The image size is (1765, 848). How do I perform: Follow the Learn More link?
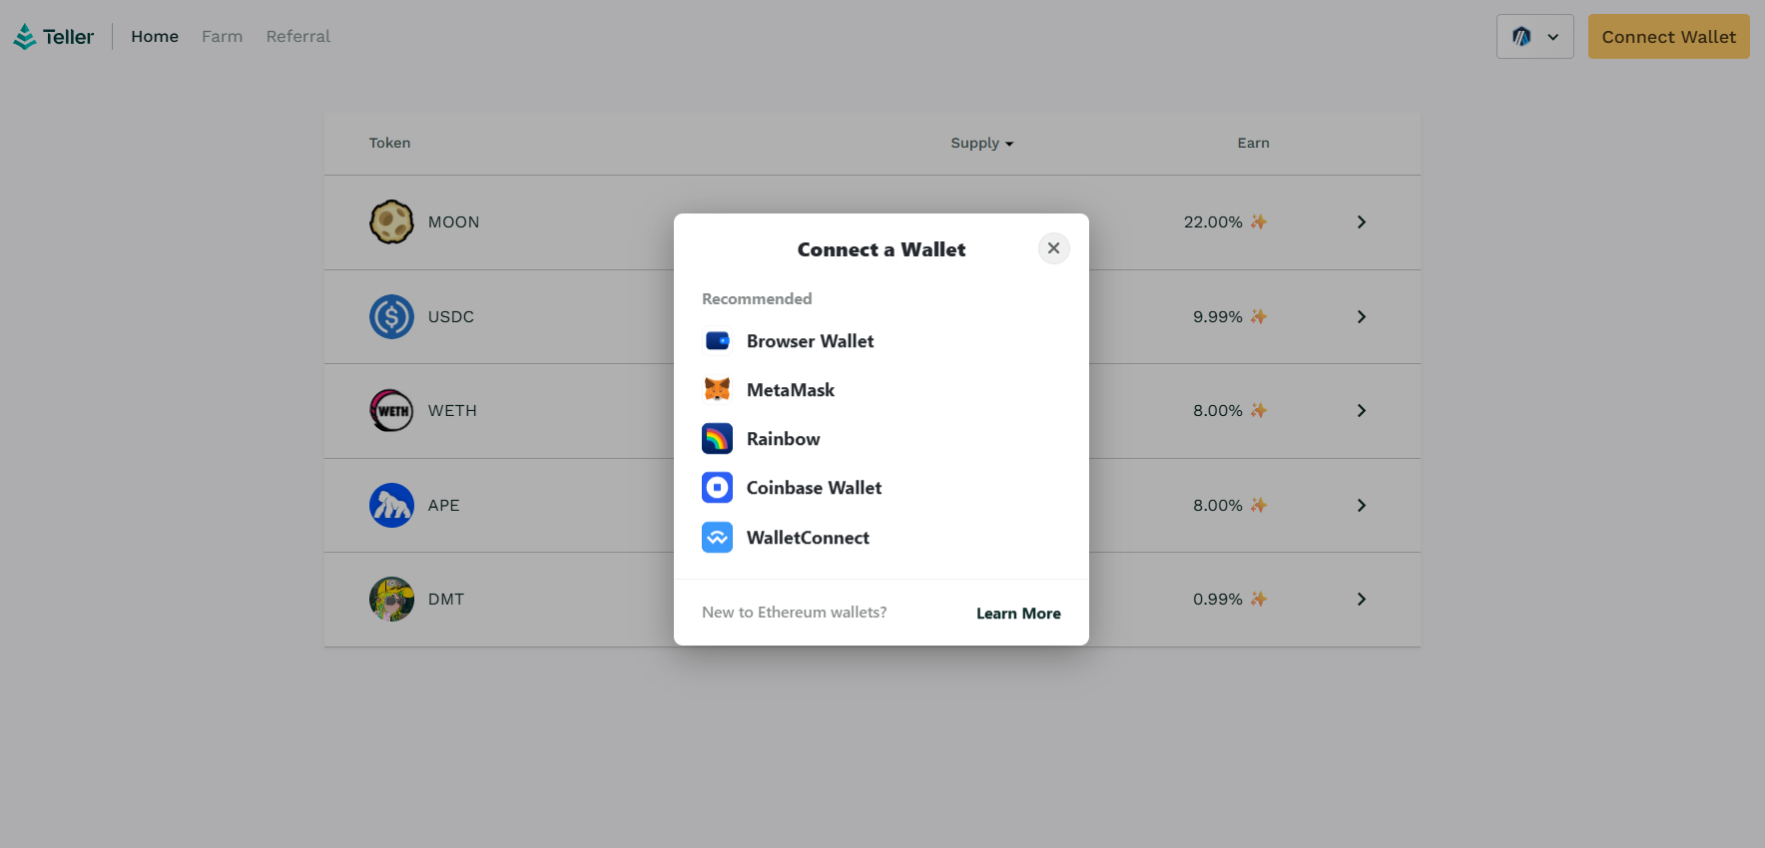click(1018, 614)
